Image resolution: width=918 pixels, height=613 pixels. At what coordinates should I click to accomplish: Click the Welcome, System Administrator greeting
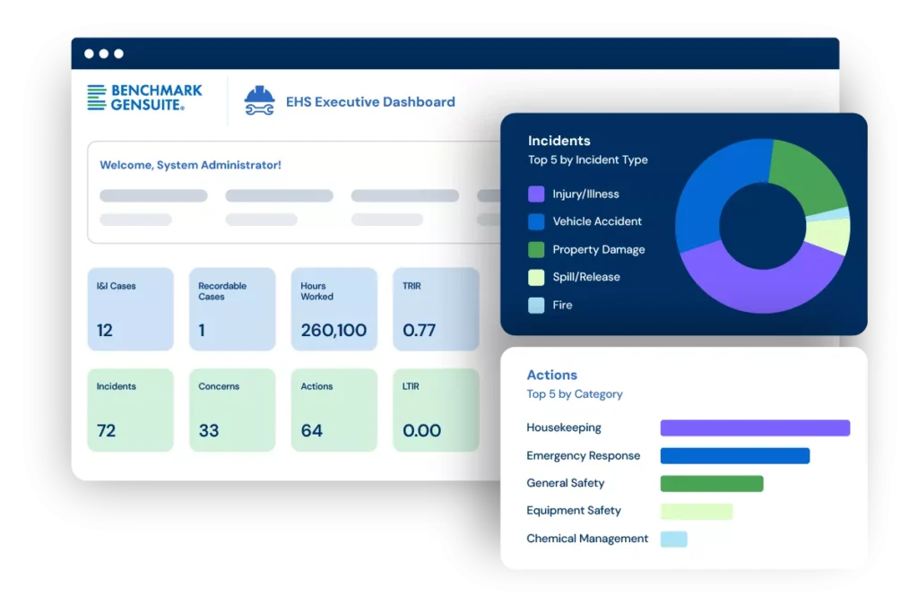click(190, 165)
